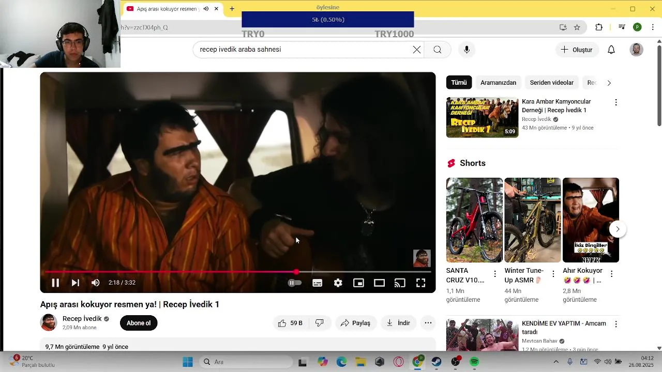Click the Paylaş share button
This screenshot has width=662, height=372.
coord(355,323)
